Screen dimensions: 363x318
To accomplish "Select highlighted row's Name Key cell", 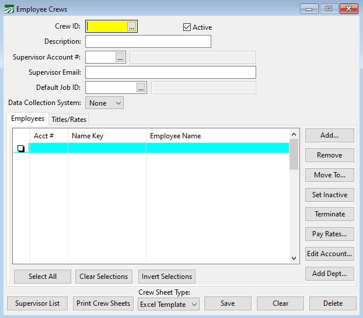I will point(107,148).
